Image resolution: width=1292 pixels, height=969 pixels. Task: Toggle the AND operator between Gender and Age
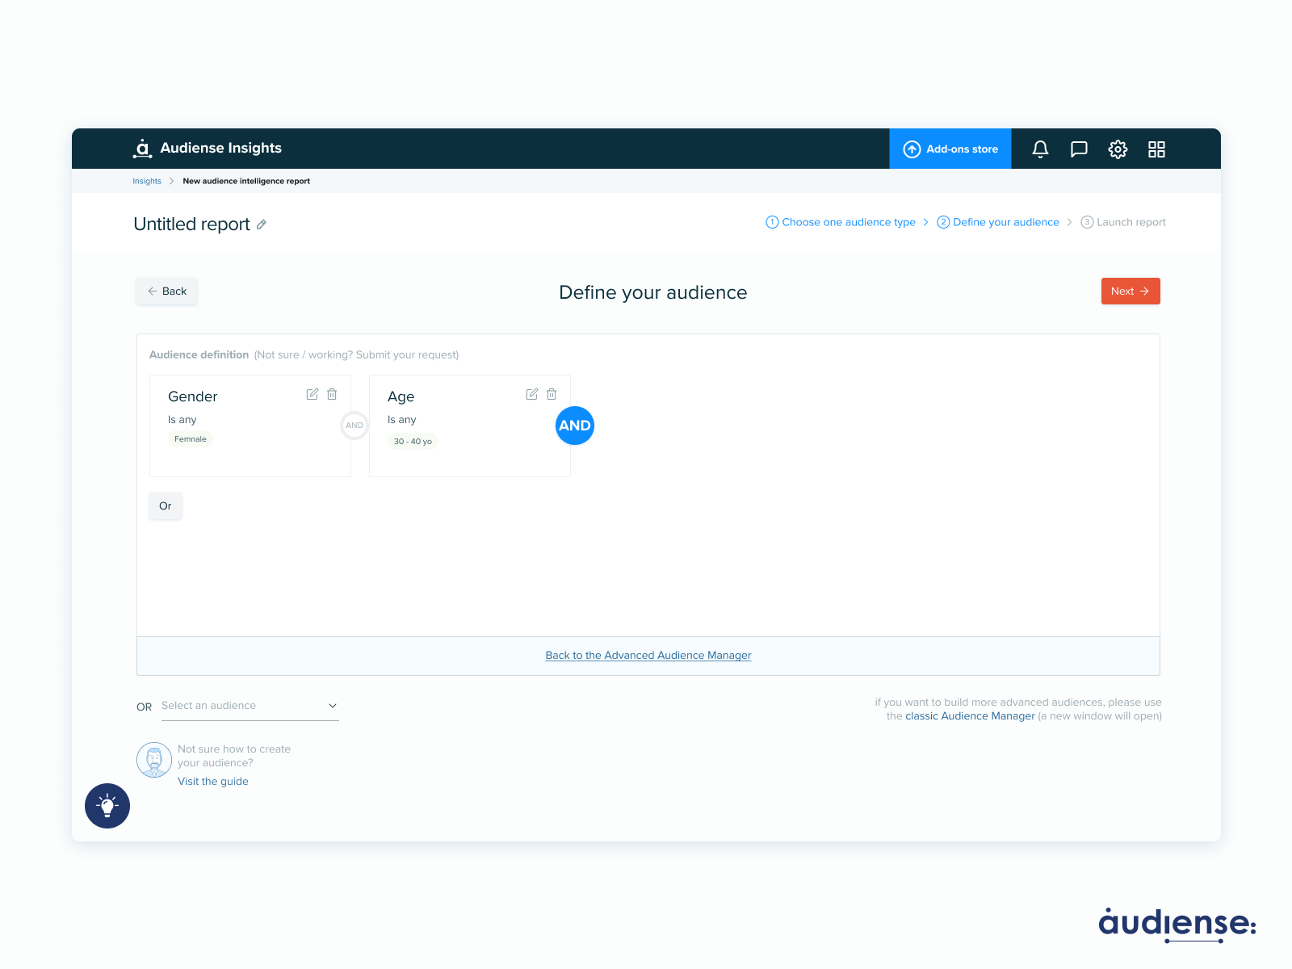(x=354, y=425)
